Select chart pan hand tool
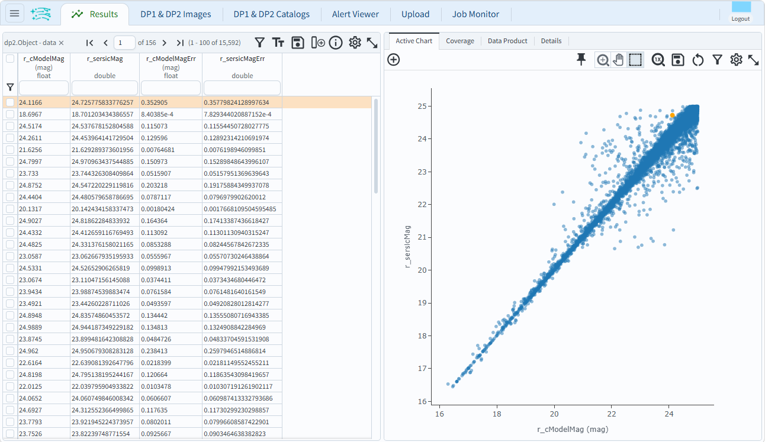The height and width of the screenshot is (442, 765). [619, 60]
